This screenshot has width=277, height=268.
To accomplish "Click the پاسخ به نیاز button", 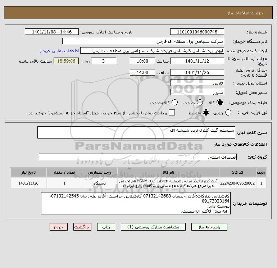I will pyautogui.click(x=209, y=227).
